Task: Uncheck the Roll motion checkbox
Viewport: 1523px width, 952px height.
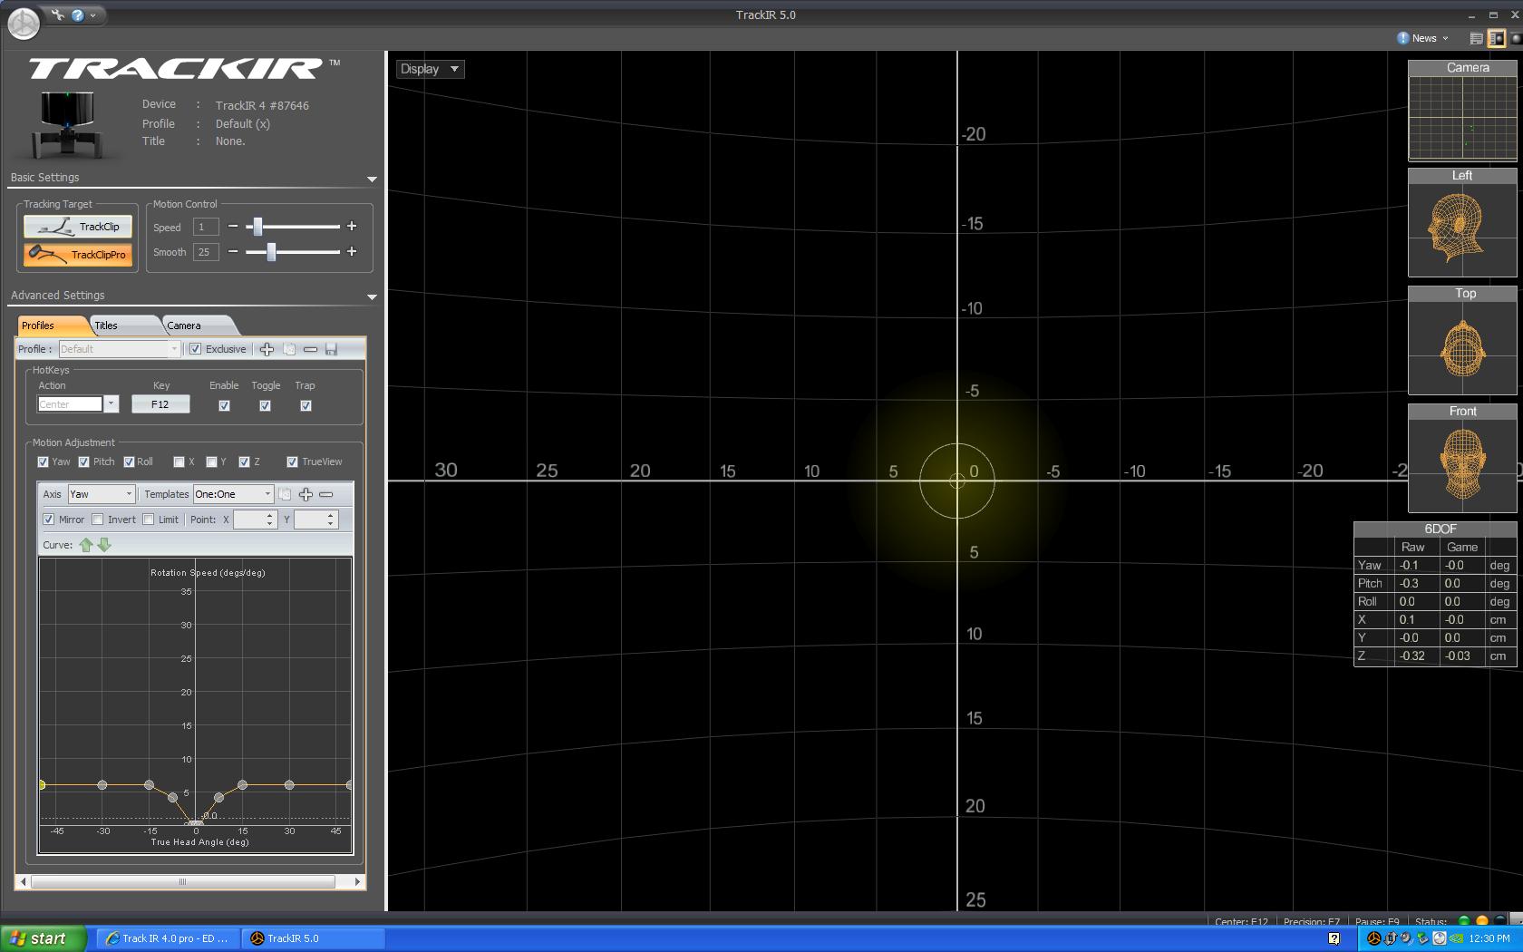Action: tap(129, 461)
